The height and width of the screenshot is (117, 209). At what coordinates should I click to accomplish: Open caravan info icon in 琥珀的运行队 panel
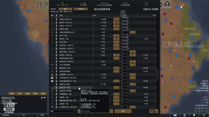pos(42,97)
